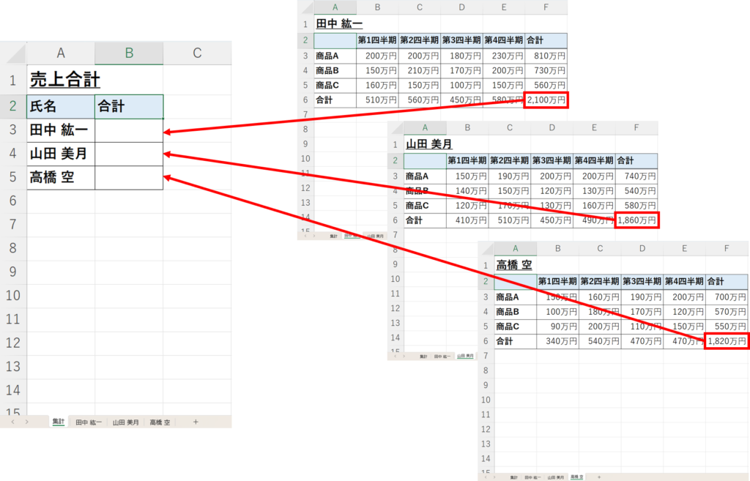This screenshot has width=750, height=481.
Task: Click the add new sheet plus icon in the 売上合計 workbook
Action: [196, 422]
